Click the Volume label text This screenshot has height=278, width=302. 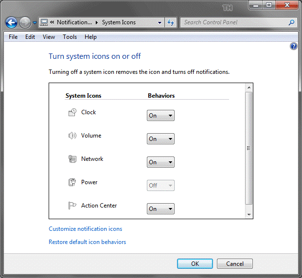pyautogui.click(x=91, y=136)
